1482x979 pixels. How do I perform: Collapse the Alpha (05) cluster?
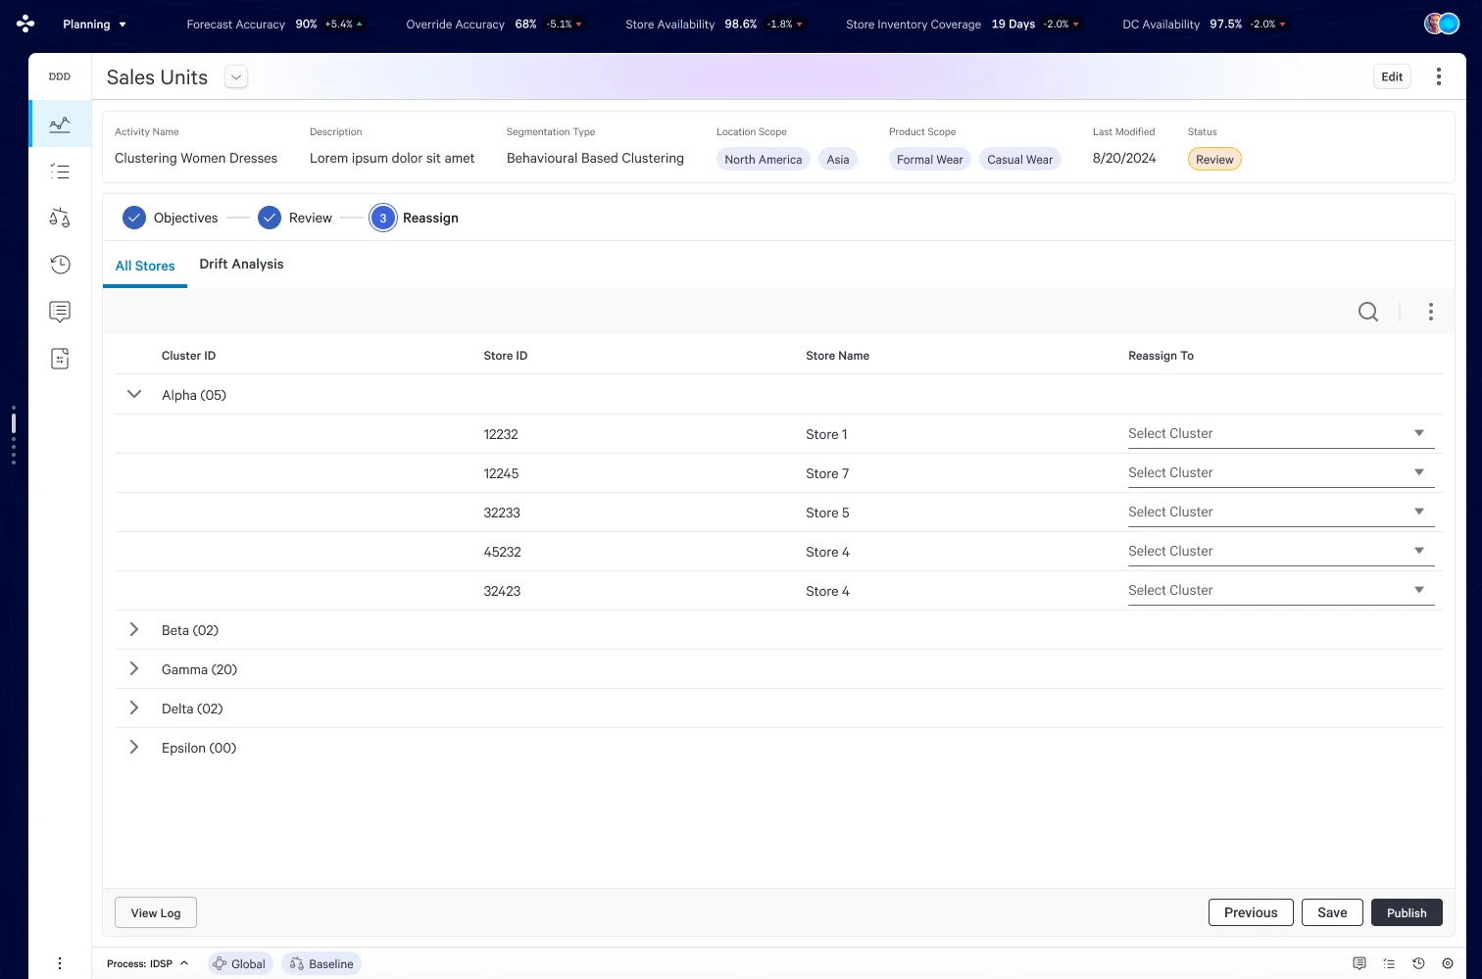click(134, 394)
